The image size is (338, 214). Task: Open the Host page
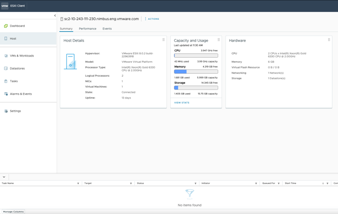coord(28,39)
